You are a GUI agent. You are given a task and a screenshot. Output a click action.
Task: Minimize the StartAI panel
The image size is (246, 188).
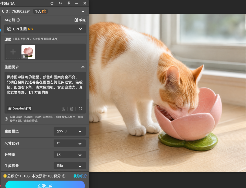click(x=77, y=3)
